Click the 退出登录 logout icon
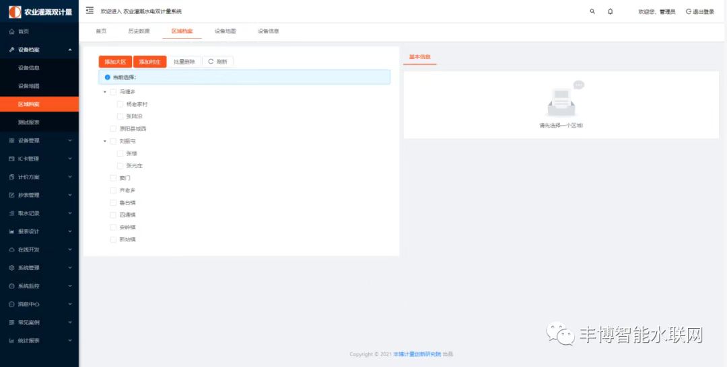Viewport: 727px width, 367px height. pyautogui.click(x=688, y=11)
